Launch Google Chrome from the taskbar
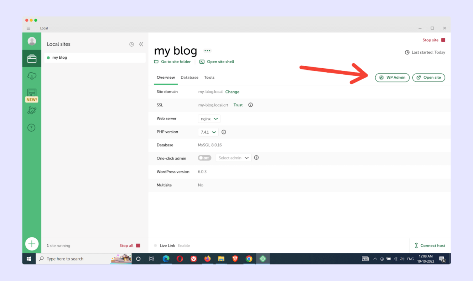The image size is (473, 281). pyautogui.click(x=249, y=259)
